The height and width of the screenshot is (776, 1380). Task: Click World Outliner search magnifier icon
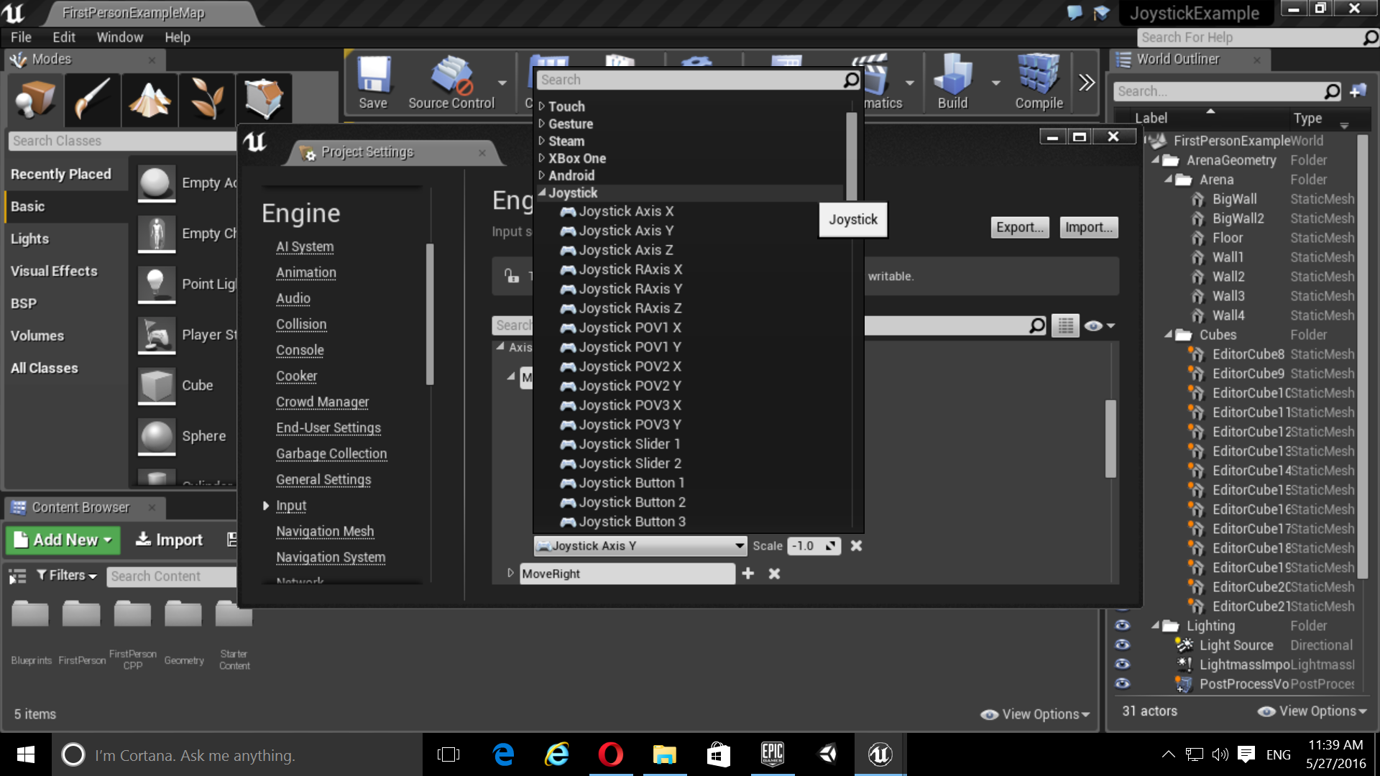pos(1332,91)
